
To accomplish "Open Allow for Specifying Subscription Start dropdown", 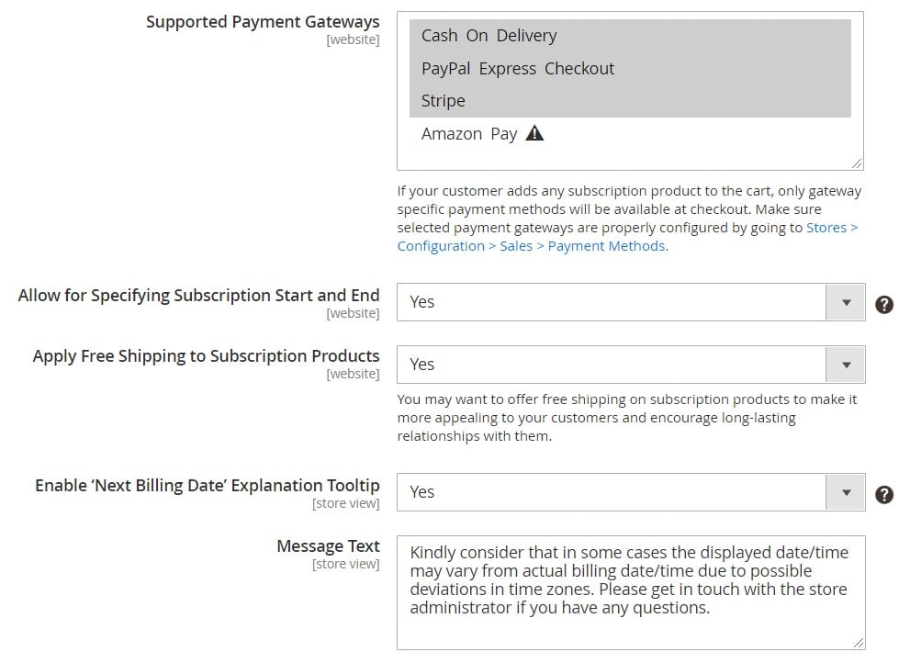I will tap(846, 302).
